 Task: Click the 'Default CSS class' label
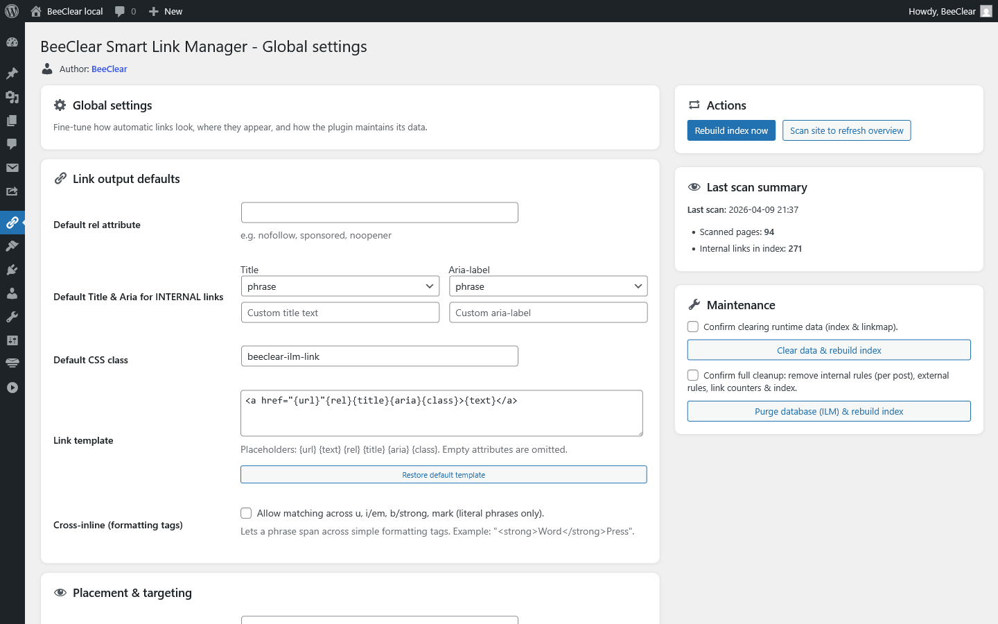pos(91,360)
